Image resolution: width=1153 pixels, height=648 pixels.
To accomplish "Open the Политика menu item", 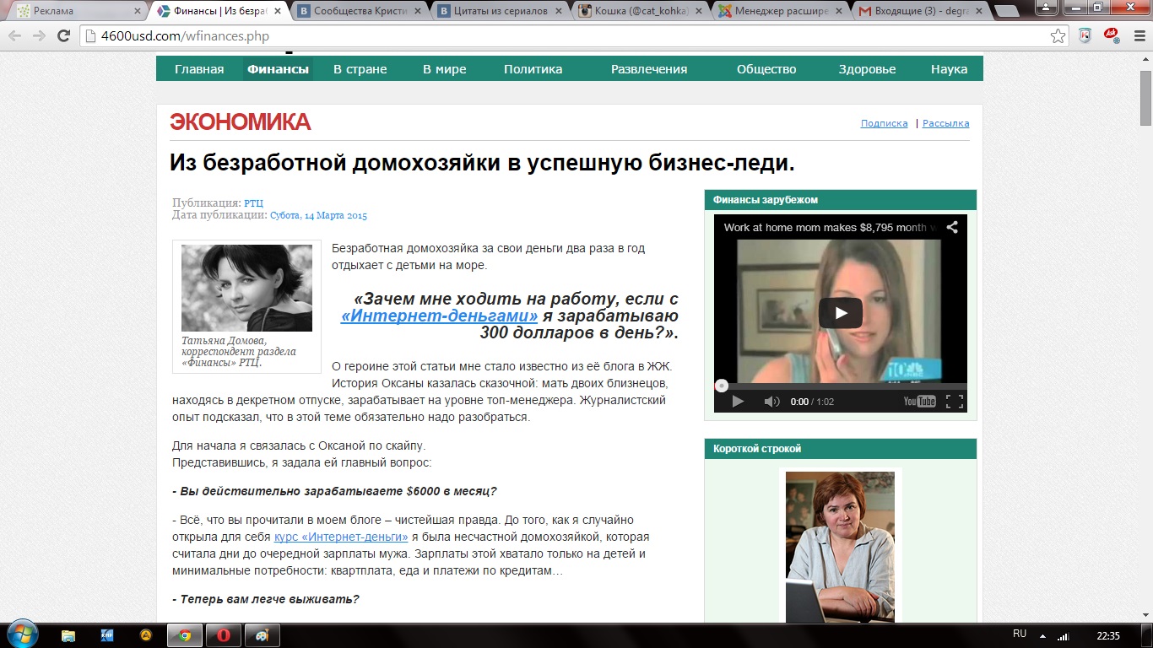I will [533, 69].
